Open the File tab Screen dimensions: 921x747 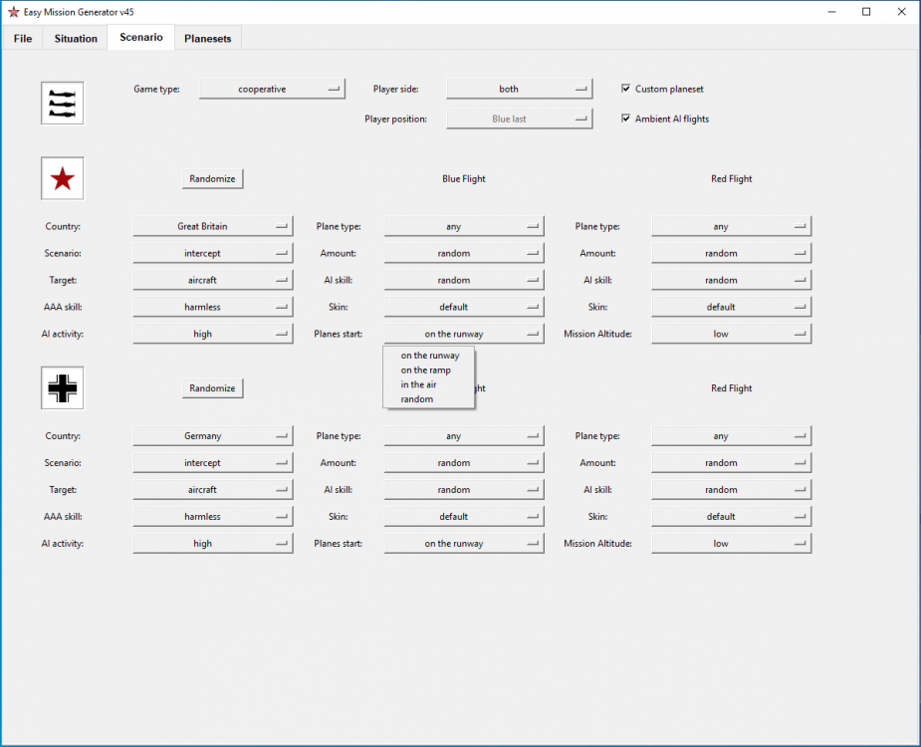tap(23, 38)
